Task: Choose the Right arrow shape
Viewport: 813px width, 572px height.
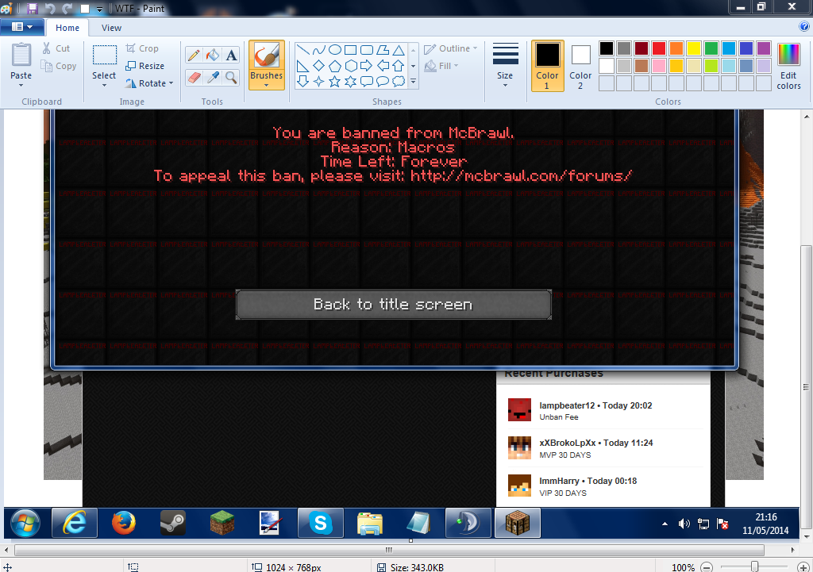Action: pyautogui.click(x=367, y=66)
